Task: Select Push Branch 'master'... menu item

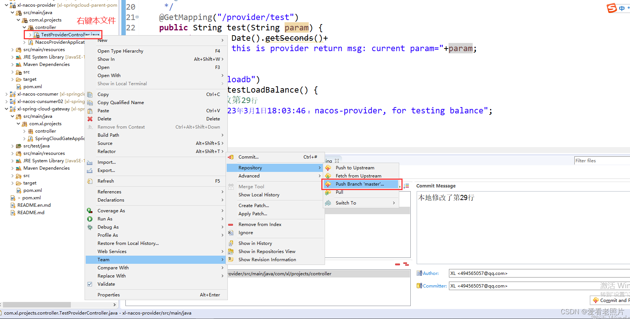Action: pos(361,184)
